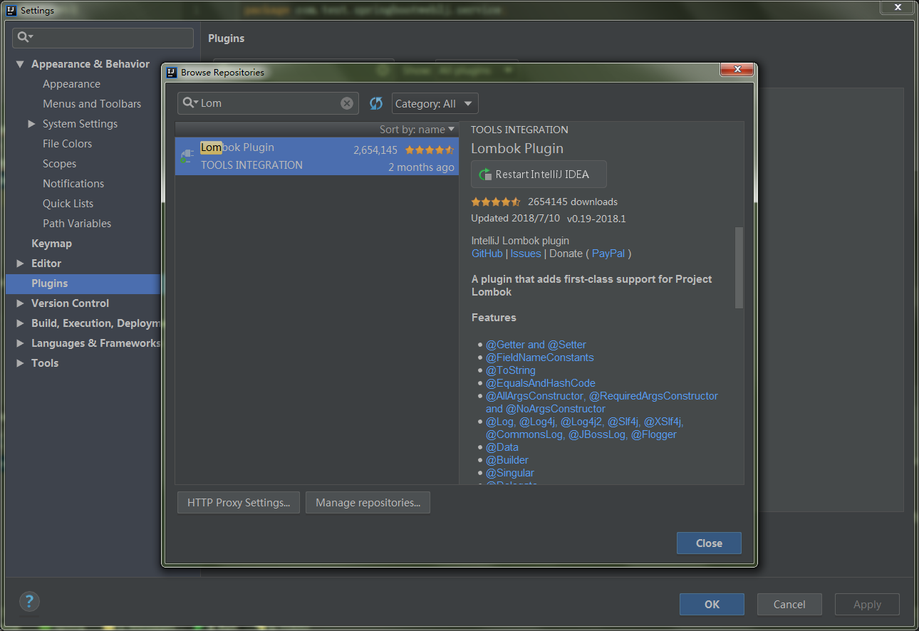Cancel the Settings dialog
The height and width of the screenshot is (631, 919).
click(x=789, y=604)
